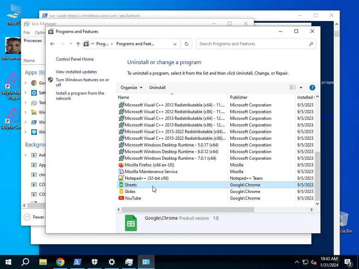Open Google Chrome from the taskbar
The width and height of the screenshot is (359, 269).
(x=60, y=262)
